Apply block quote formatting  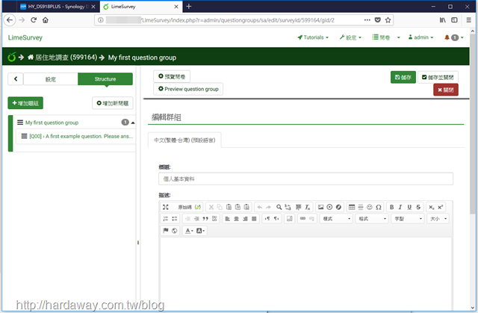click(x=205, y=219)
